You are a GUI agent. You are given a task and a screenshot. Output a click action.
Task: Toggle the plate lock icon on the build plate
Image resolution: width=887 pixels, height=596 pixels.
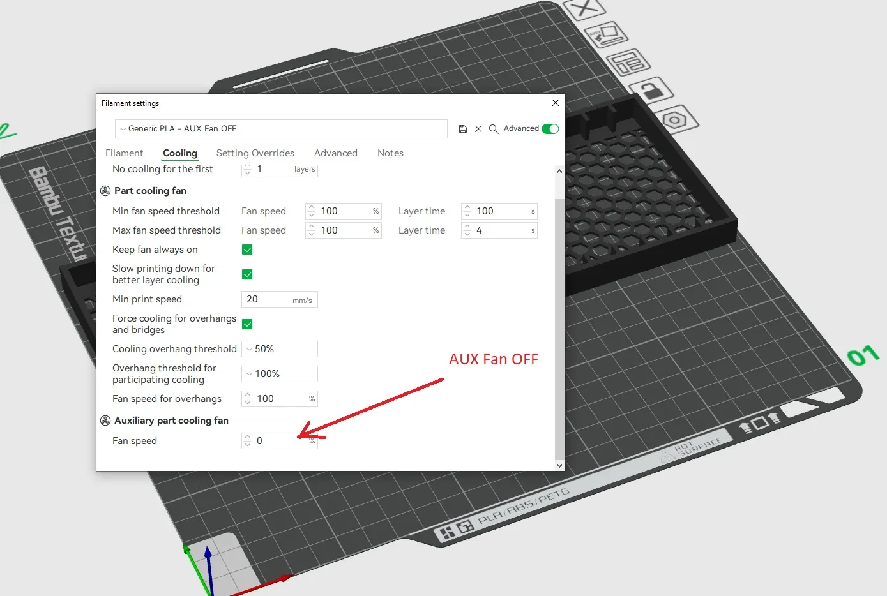(651, 91)
